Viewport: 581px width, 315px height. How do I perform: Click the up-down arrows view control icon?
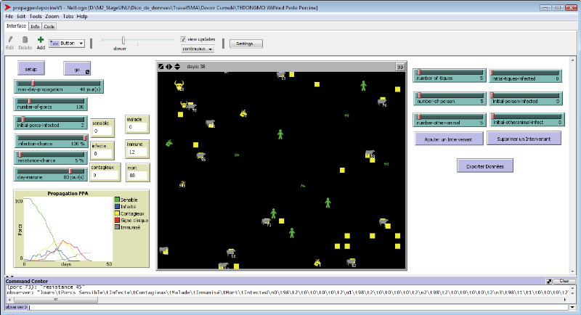[x=176, y=66]
